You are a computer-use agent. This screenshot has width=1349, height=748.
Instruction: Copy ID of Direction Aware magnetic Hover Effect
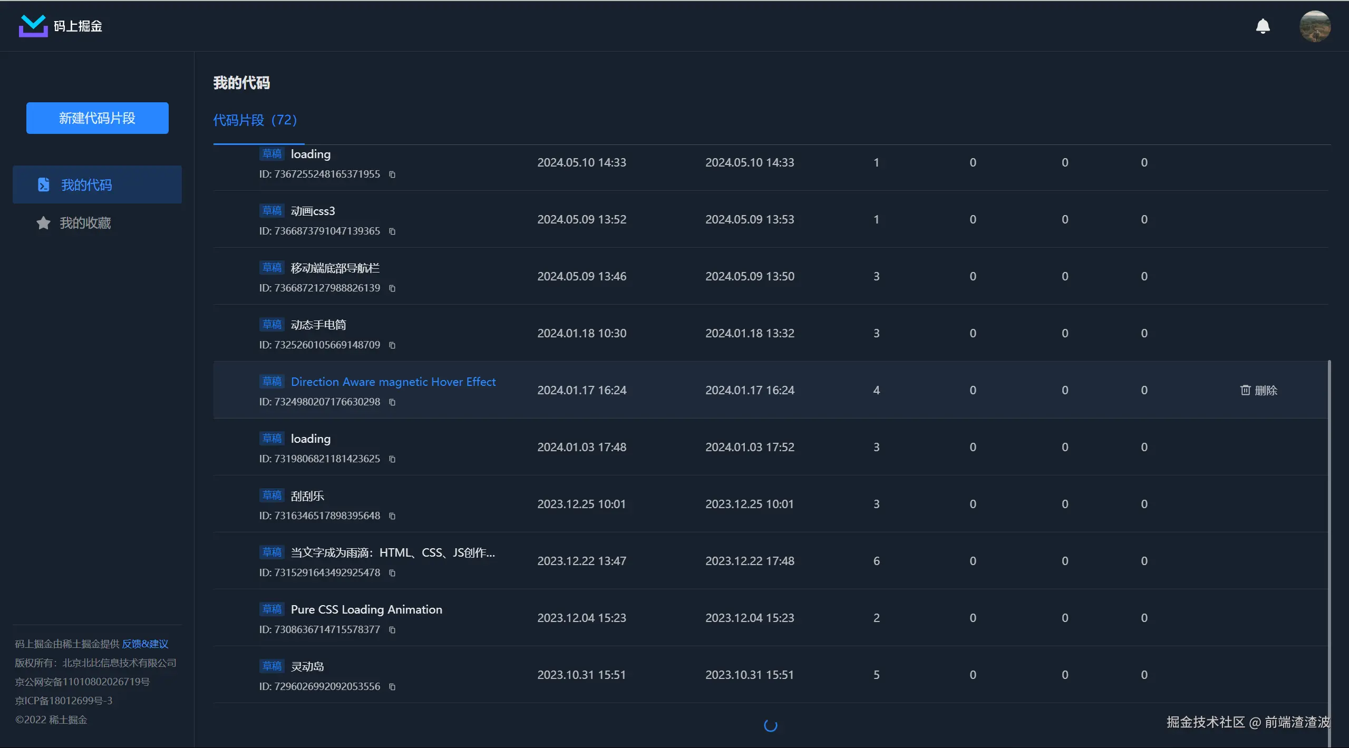tap(392, 402)
